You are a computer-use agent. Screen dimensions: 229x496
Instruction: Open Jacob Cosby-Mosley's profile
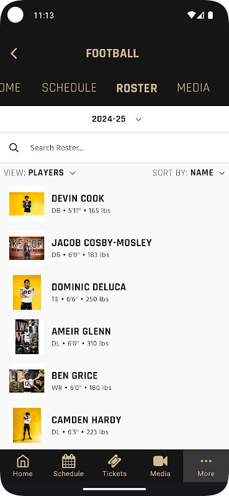(x=114, y=248)
